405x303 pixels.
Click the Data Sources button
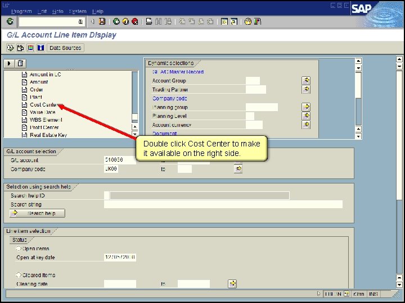pyautogui.click(x=65, y=48)
